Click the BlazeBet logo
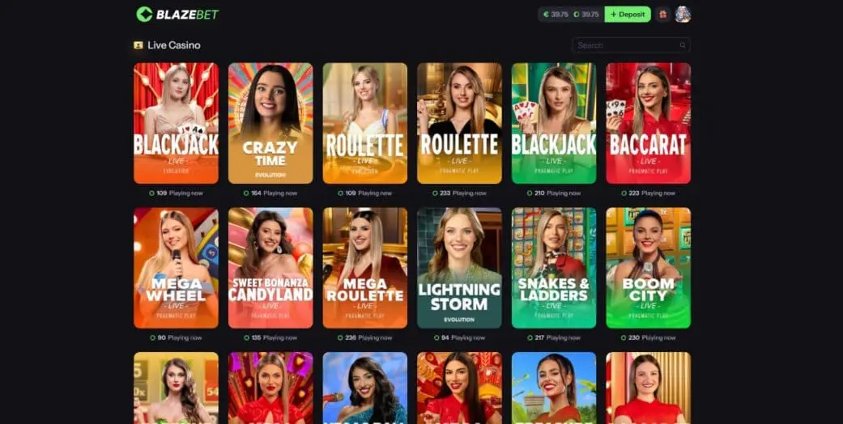This screenshot has height=424, width=843. point(177,15)
